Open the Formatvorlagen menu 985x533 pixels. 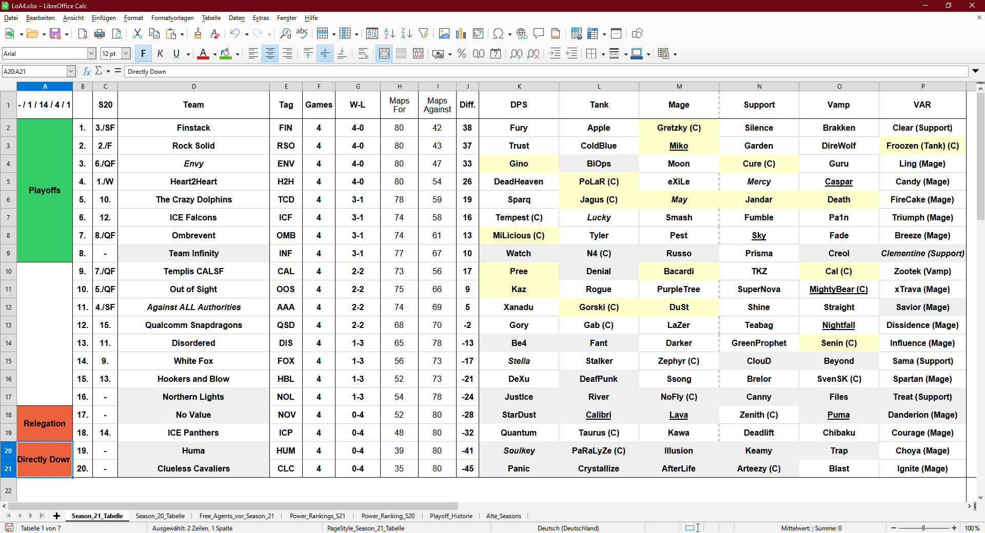(172, 18)
